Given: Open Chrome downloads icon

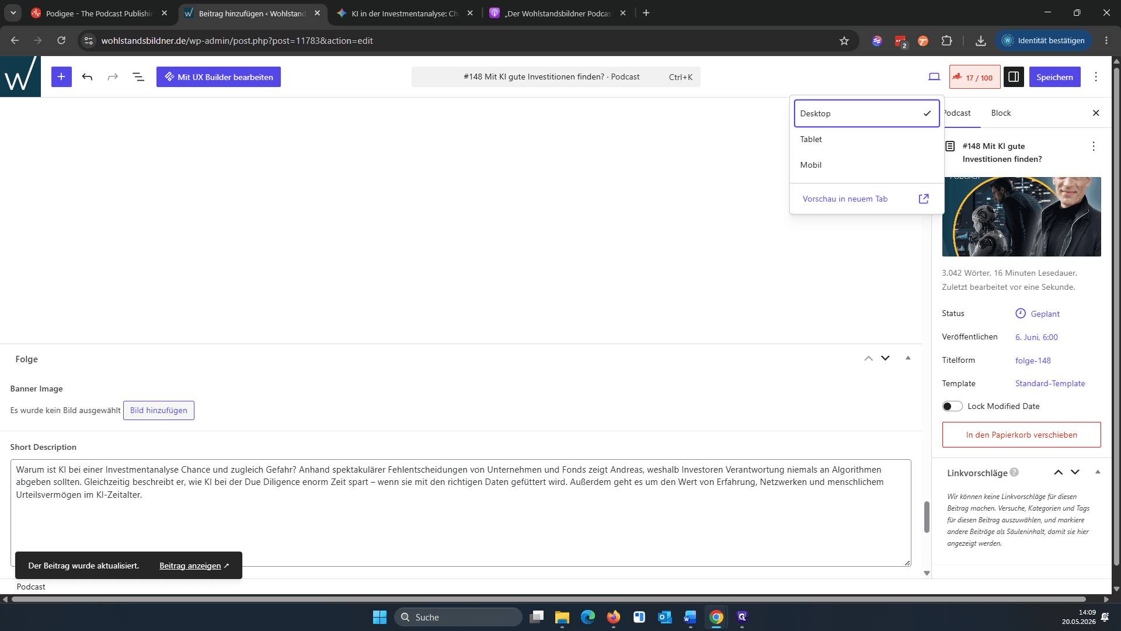Looking at the screenshot, I should tap(981, 40).
